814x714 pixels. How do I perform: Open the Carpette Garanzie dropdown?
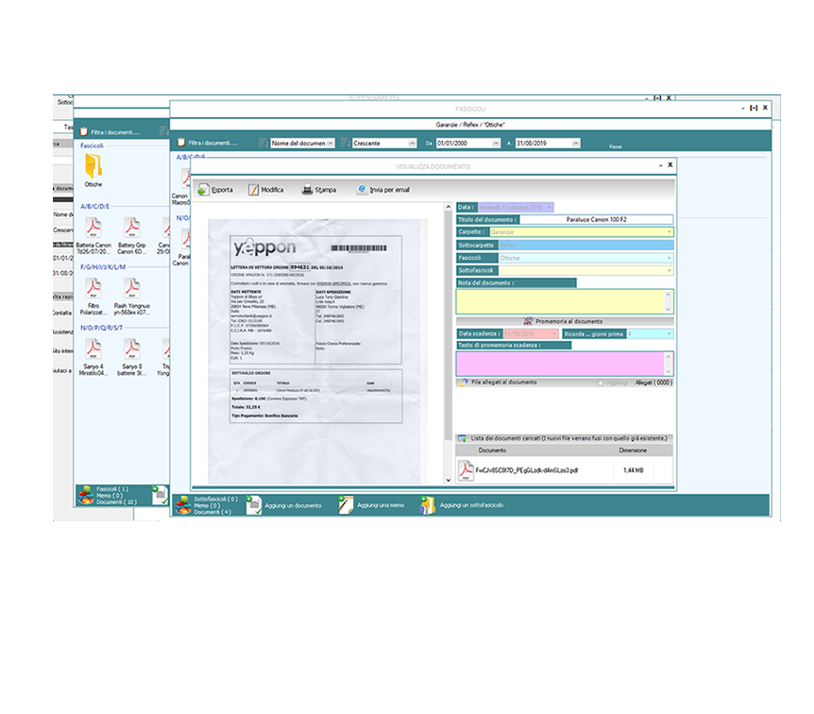670,231
